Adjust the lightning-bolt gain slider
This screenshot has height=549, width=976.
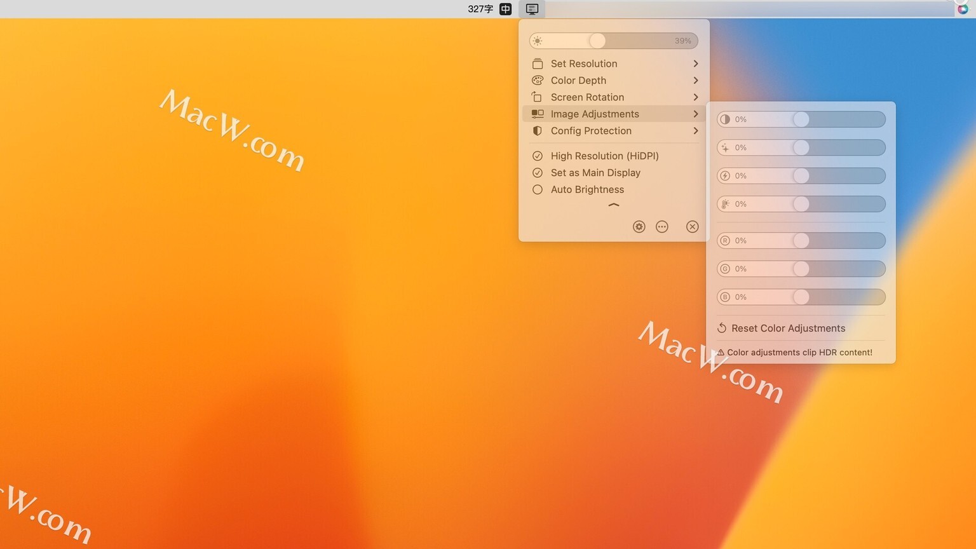(801, 175)
